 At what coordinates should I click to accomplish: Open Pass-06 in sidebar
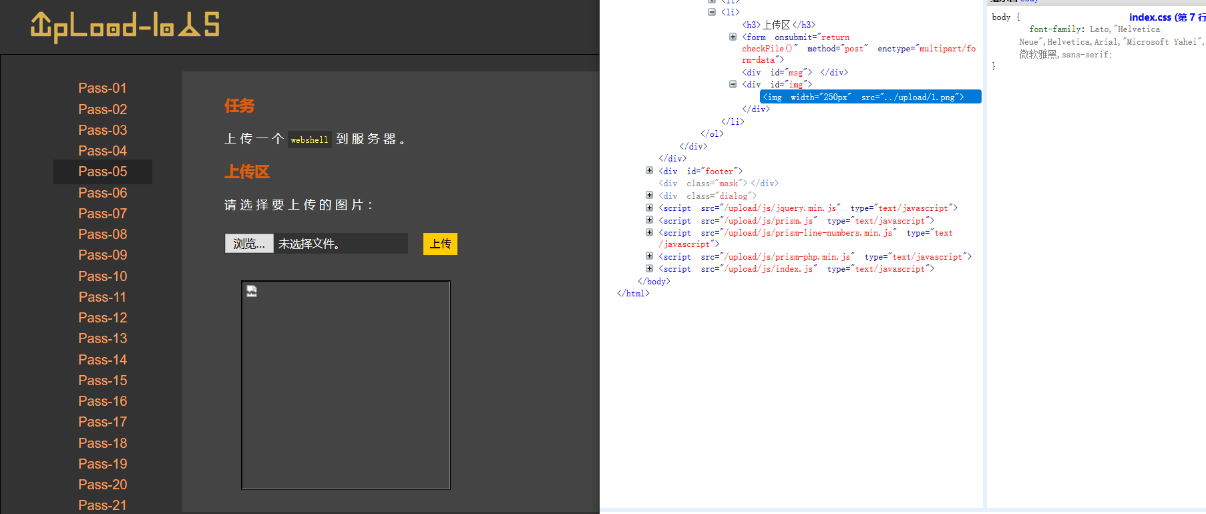point(102,193)
